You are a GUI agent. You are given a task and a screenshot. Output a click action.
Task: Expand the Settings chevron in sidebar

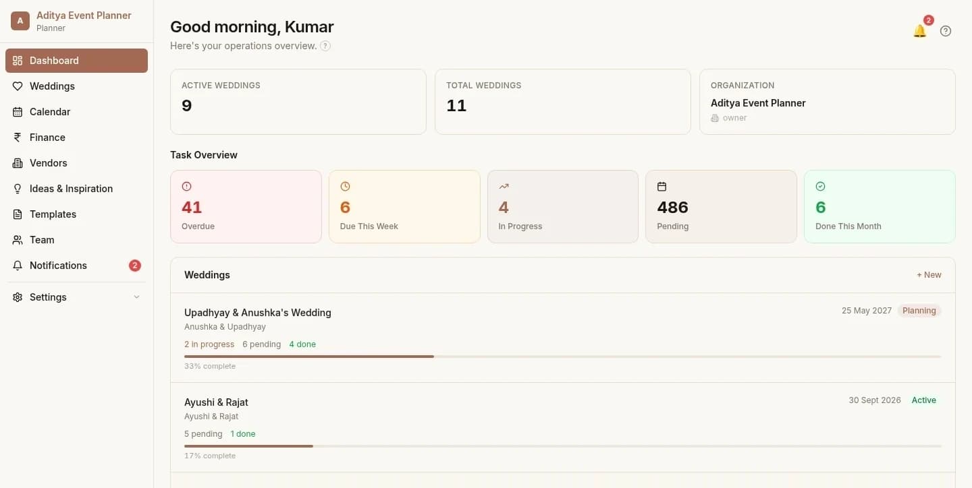pyautogui.click(x=136, y=297)
